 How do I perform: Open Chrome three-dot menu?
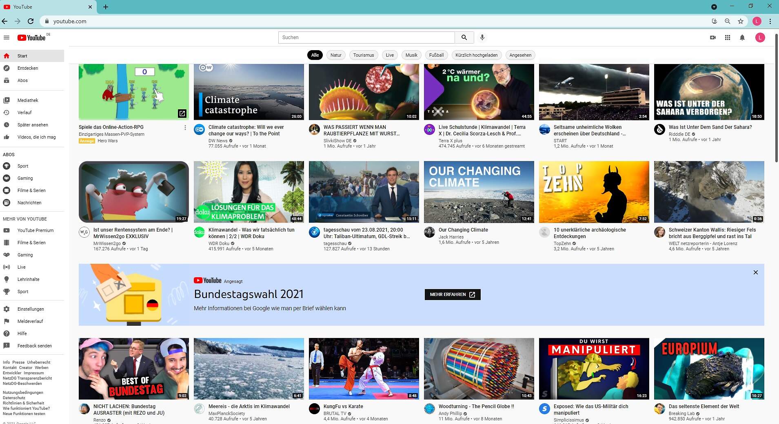(x=770, y=21)
